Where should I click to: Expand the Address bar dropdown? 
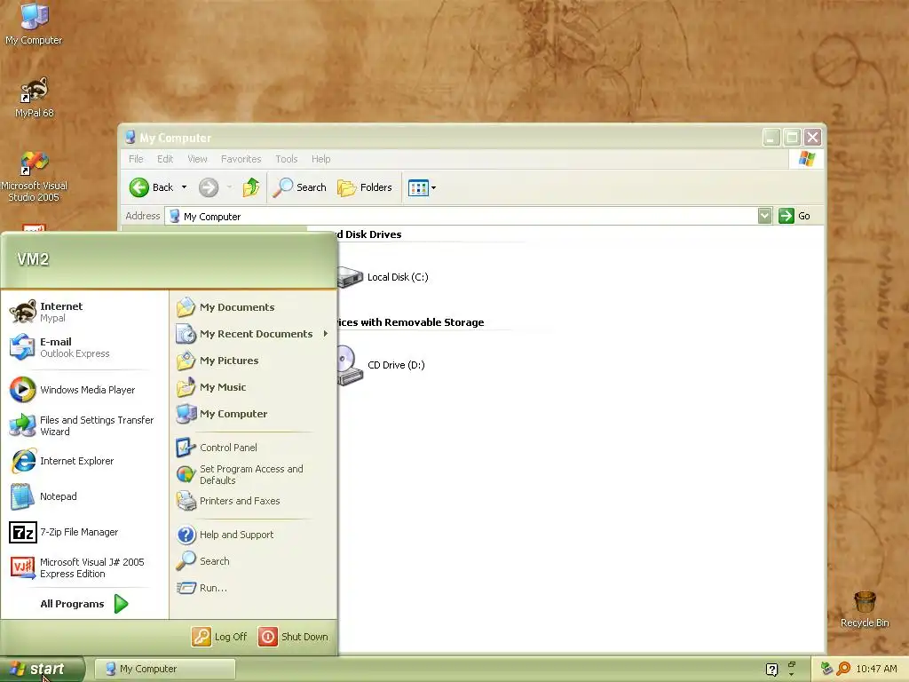coord(764,216)
